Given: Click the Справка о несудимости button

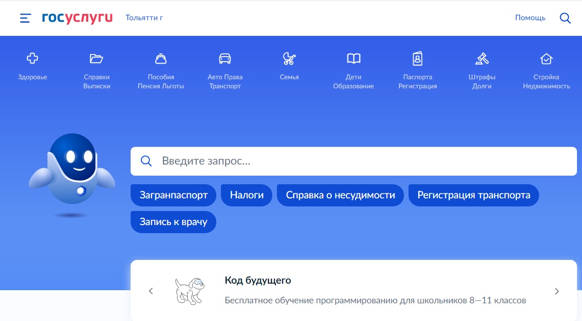Looking at the screenshot, I should (340, 195).
